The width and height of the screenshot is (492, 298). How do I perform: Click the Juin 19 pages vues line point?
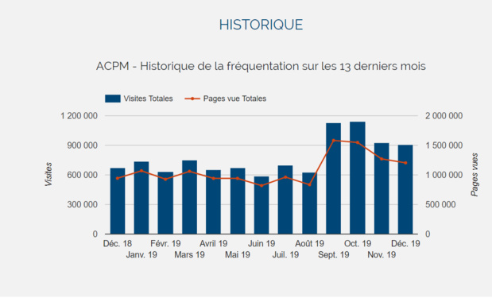[x=261, y=186]
